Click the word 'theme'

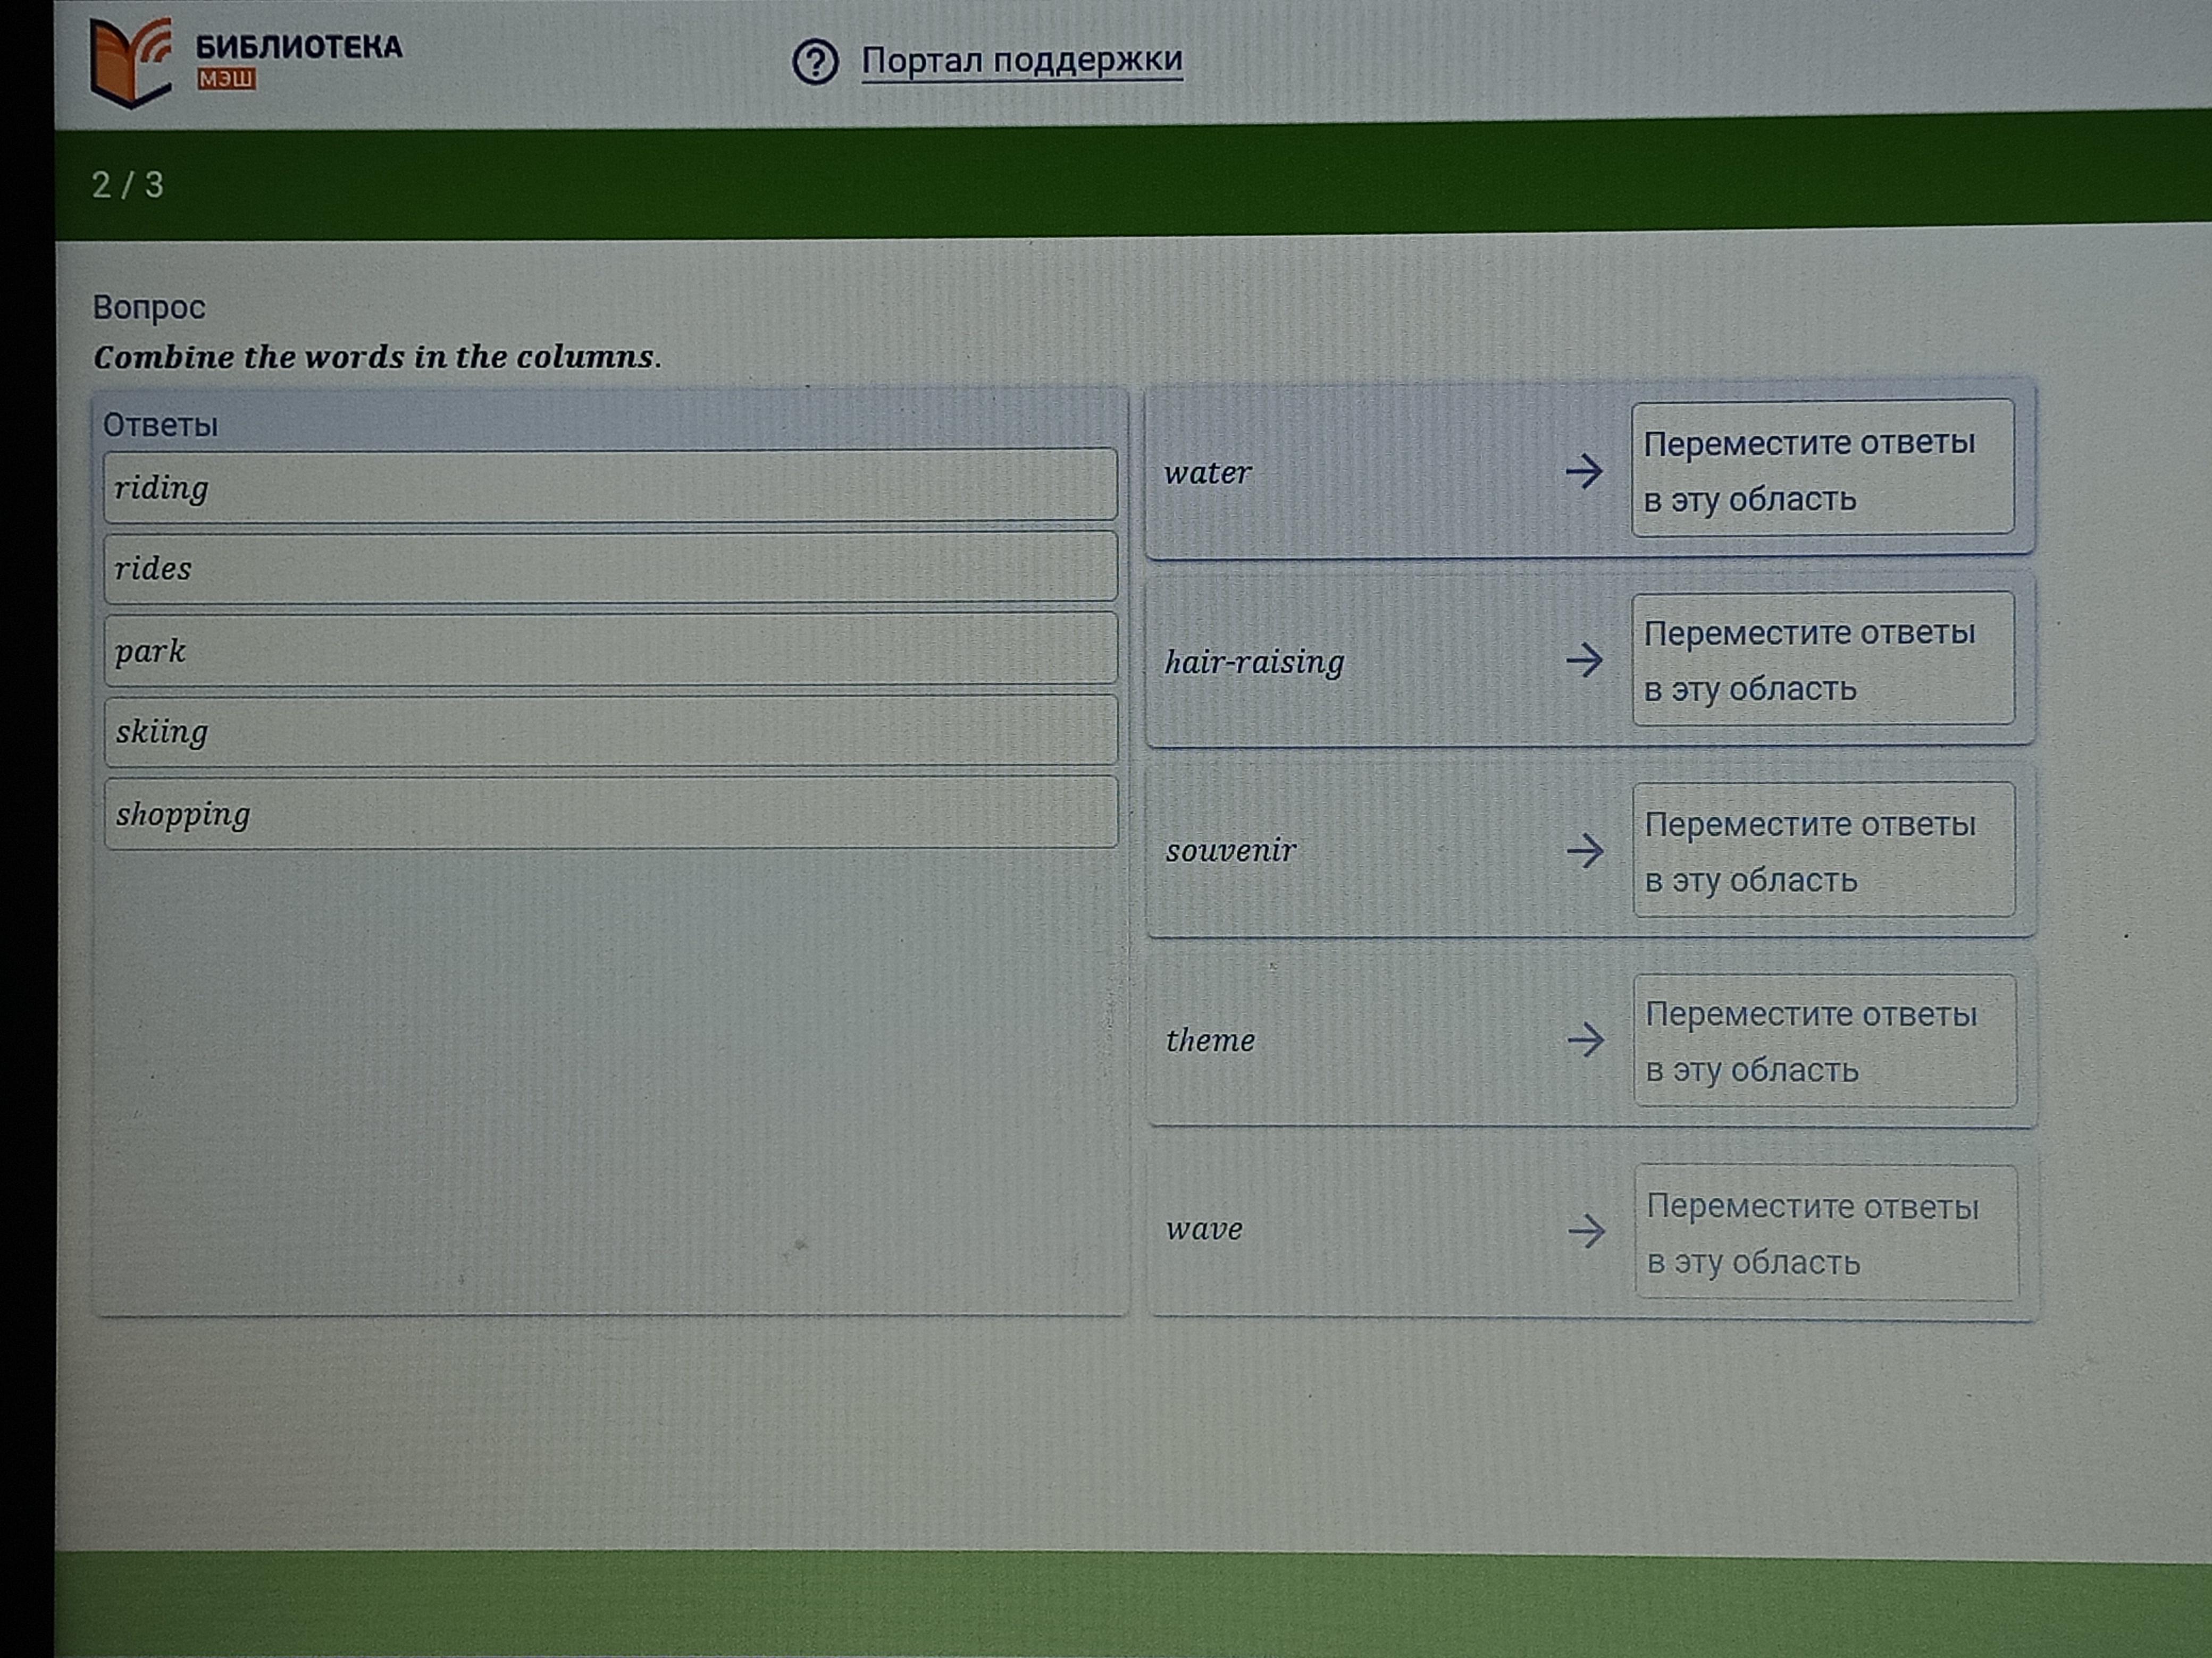tap(1210, 1041)
